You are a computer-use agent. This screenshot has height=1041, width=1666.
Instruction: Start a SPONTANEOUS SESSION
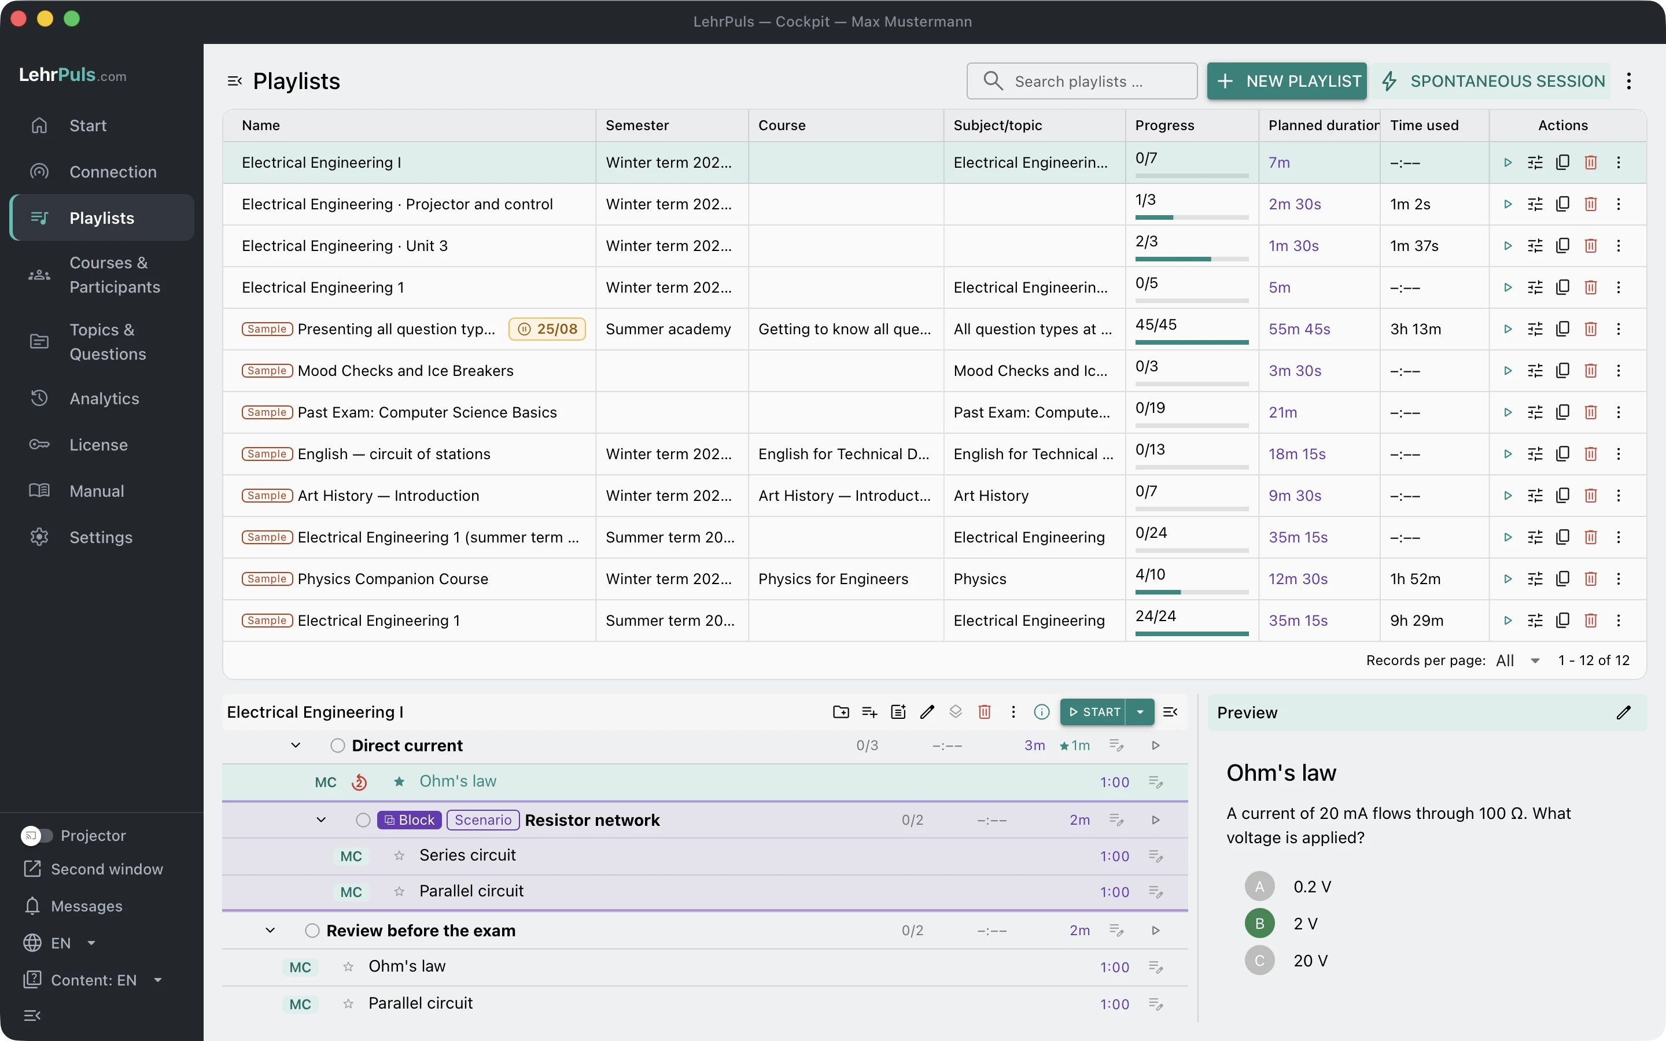coord(1491,81)
